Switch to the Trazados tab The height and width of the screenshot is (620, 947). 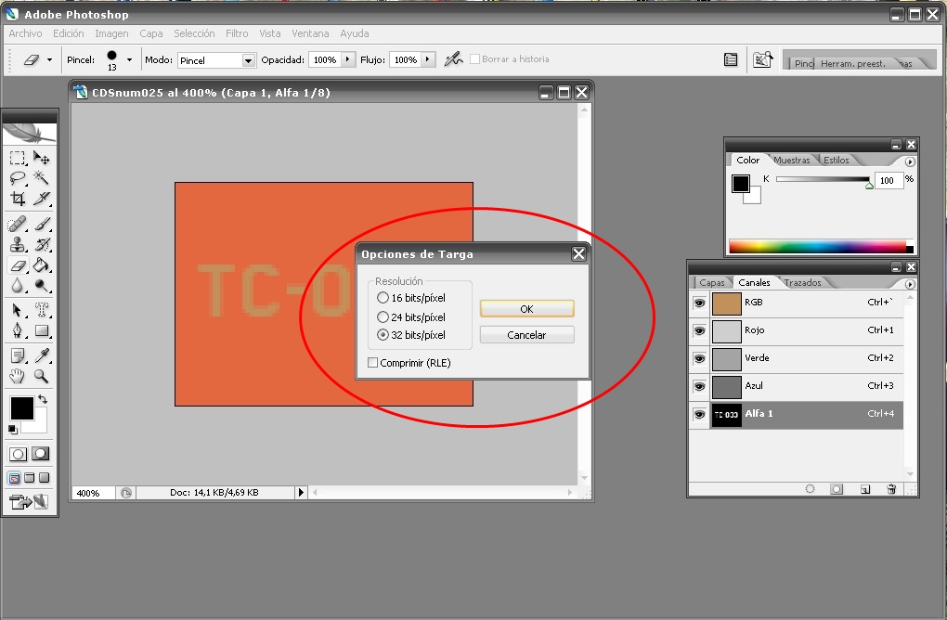point(803,282)
